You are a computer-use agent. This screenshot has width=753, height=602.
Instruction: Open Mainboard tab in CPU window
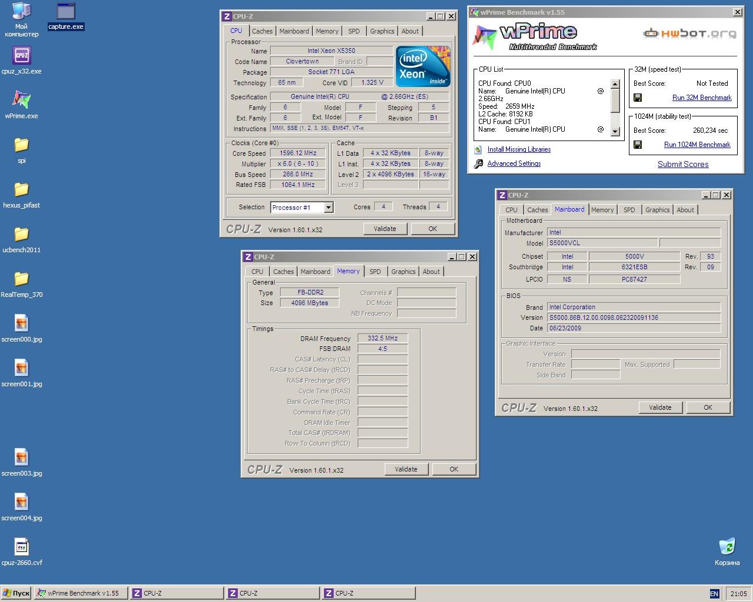click(x=294, y=31)
